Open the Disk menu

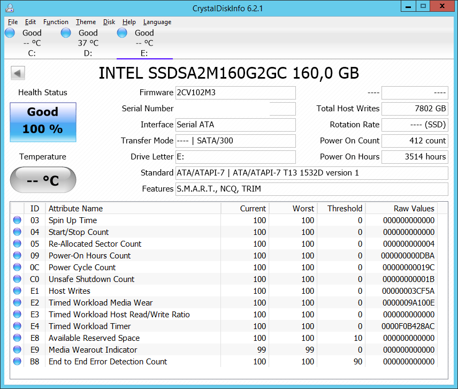pos(109,22)
